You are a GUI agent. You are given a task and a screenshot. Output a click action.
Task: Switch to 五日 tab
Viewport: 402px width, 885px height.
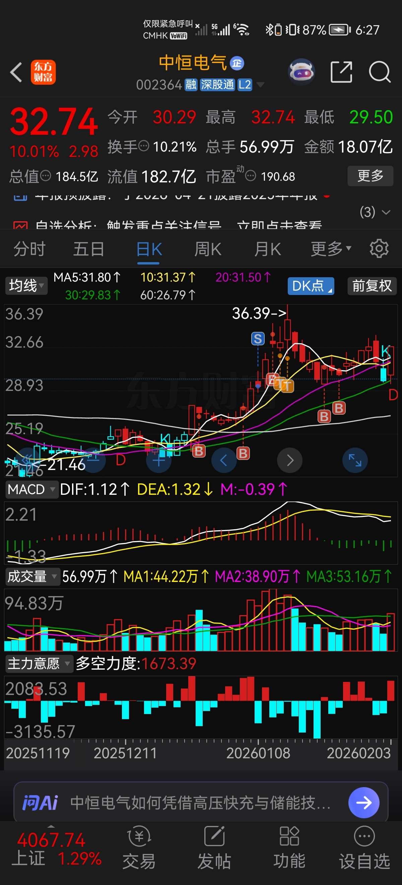(x=88, y=249)
